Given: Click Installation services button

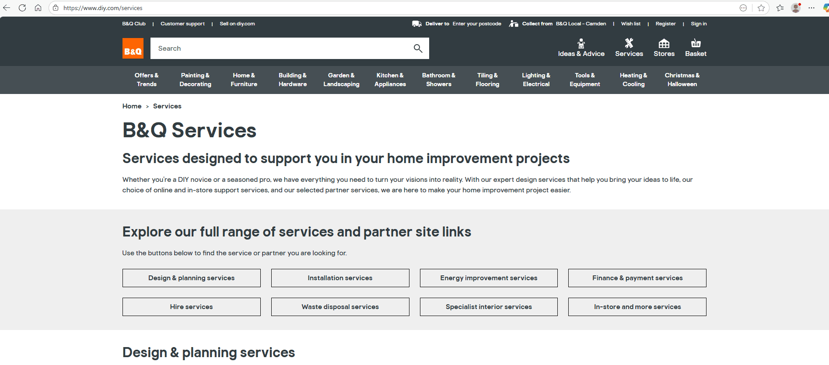Looking at the screenshot, I should [340, 278].
